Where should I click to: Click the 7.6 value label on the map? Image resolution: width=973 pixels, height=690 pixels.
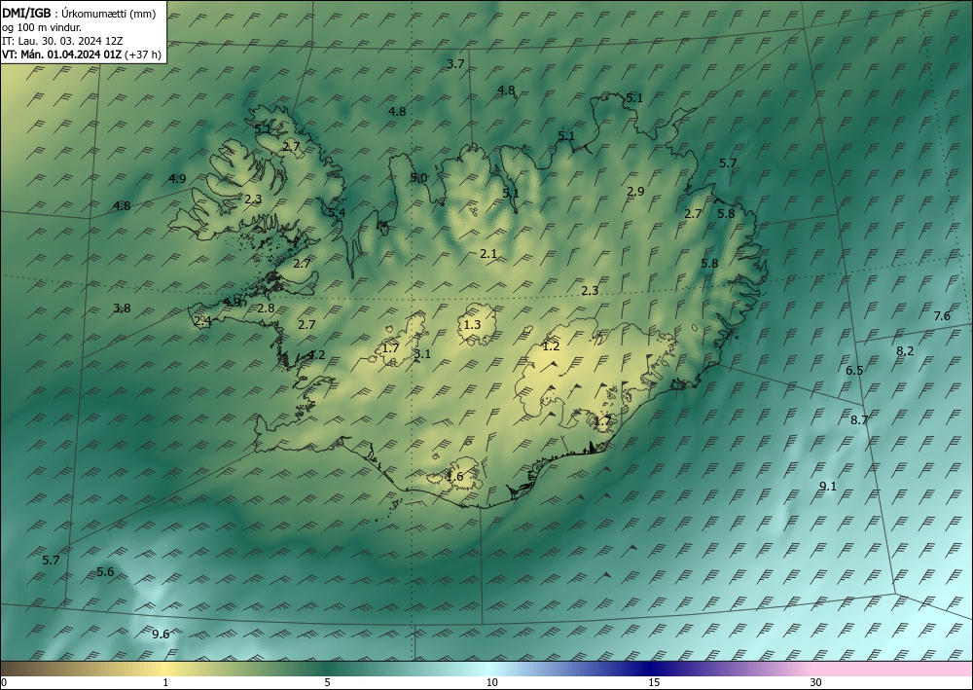coord(941,316)
